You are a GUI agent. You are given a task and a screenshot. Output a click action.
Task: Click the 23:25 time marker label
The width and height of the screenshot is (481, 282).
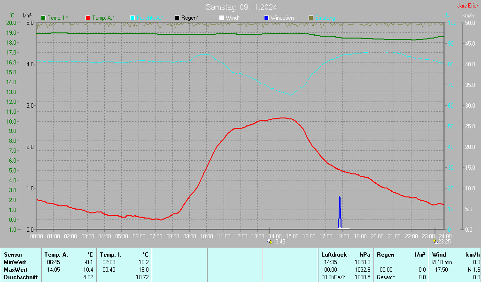pos(444,242)
